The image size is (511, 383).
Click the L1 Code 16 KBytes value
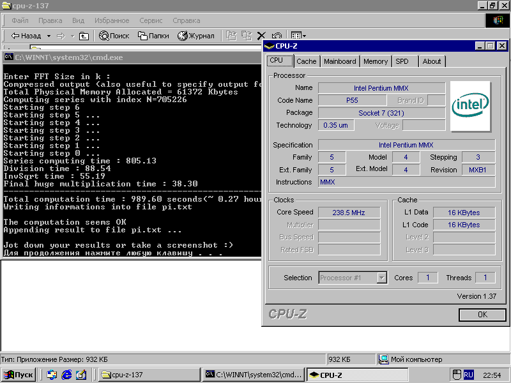(x=464, y=225)
